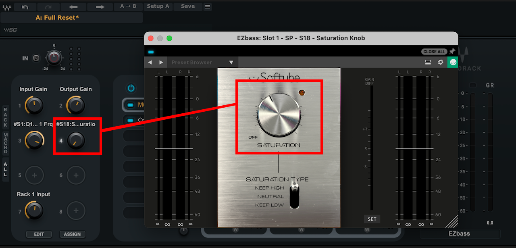Add a macro to empty slot 6
The image size is (516, 248).
(x=76, y=175)
